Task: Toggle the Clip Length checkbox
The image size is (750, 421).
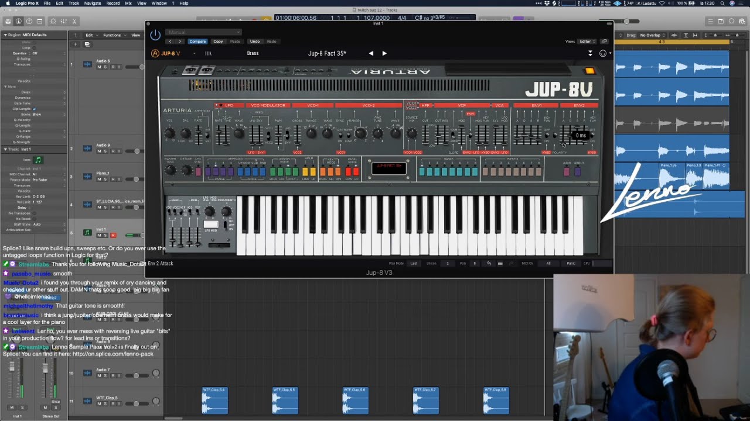Action: click(34, 109)
